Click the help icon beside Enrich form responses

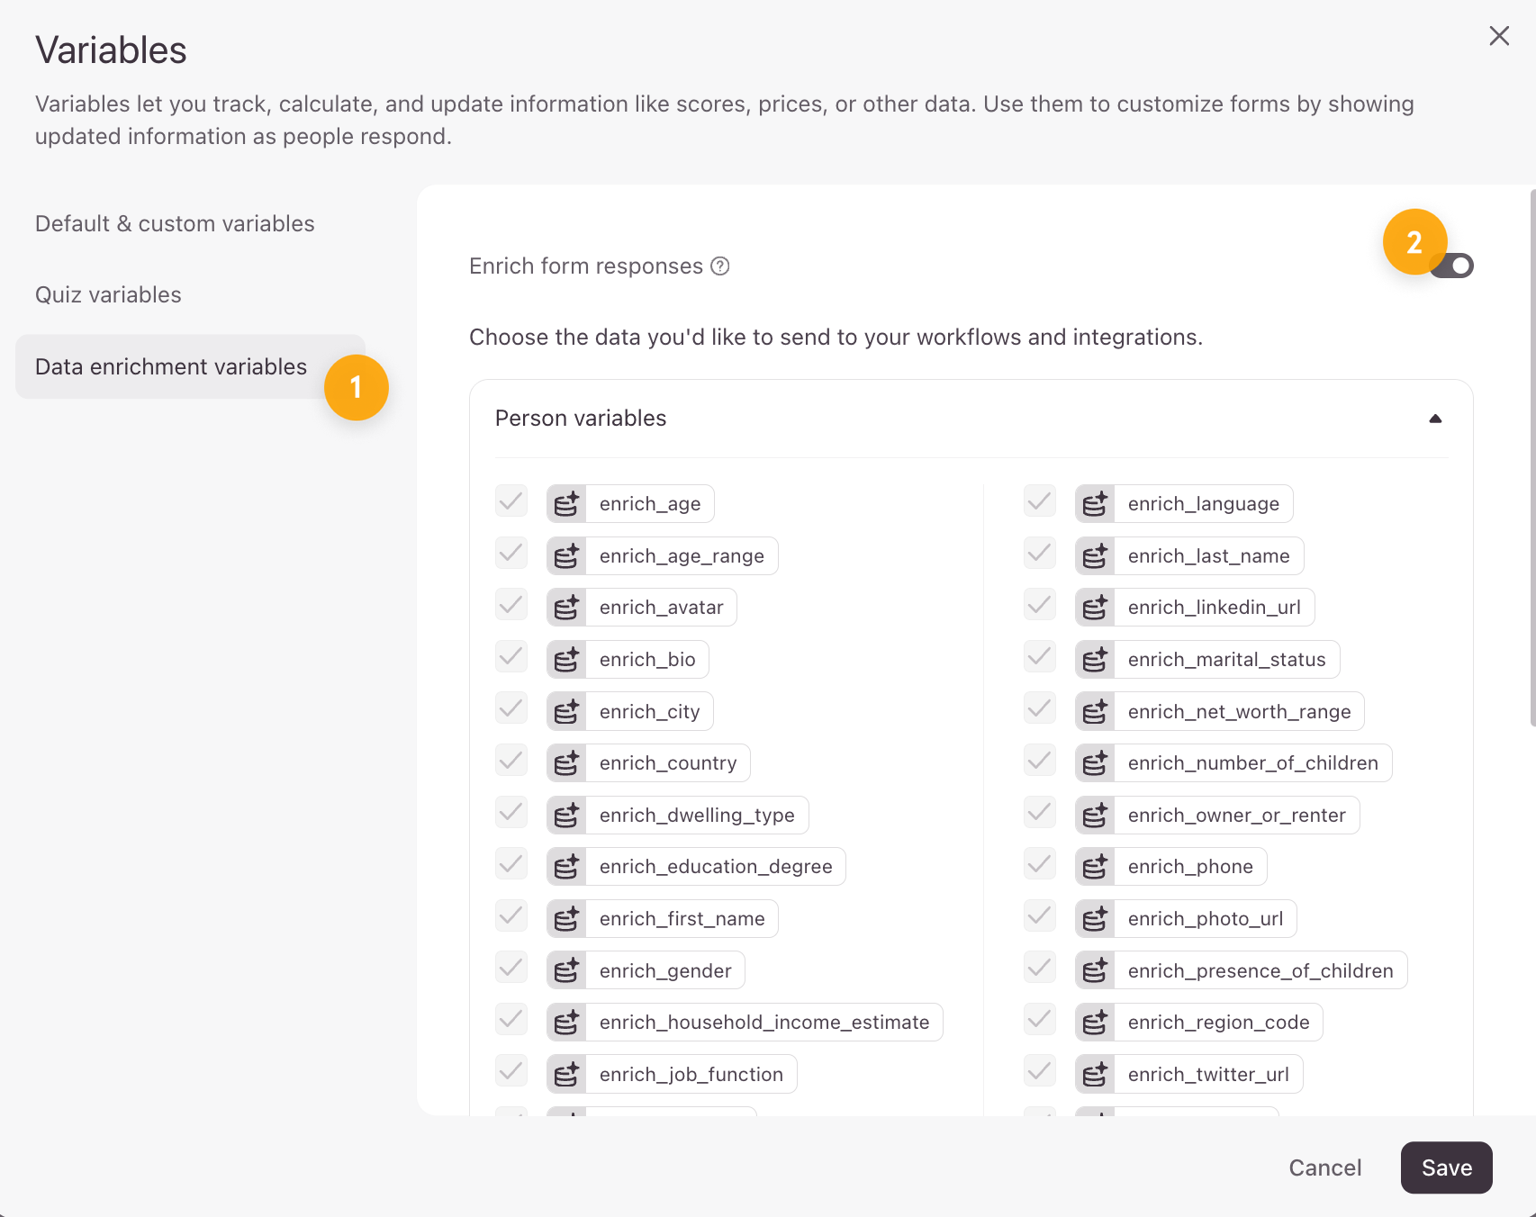click(x=719, y=266)
